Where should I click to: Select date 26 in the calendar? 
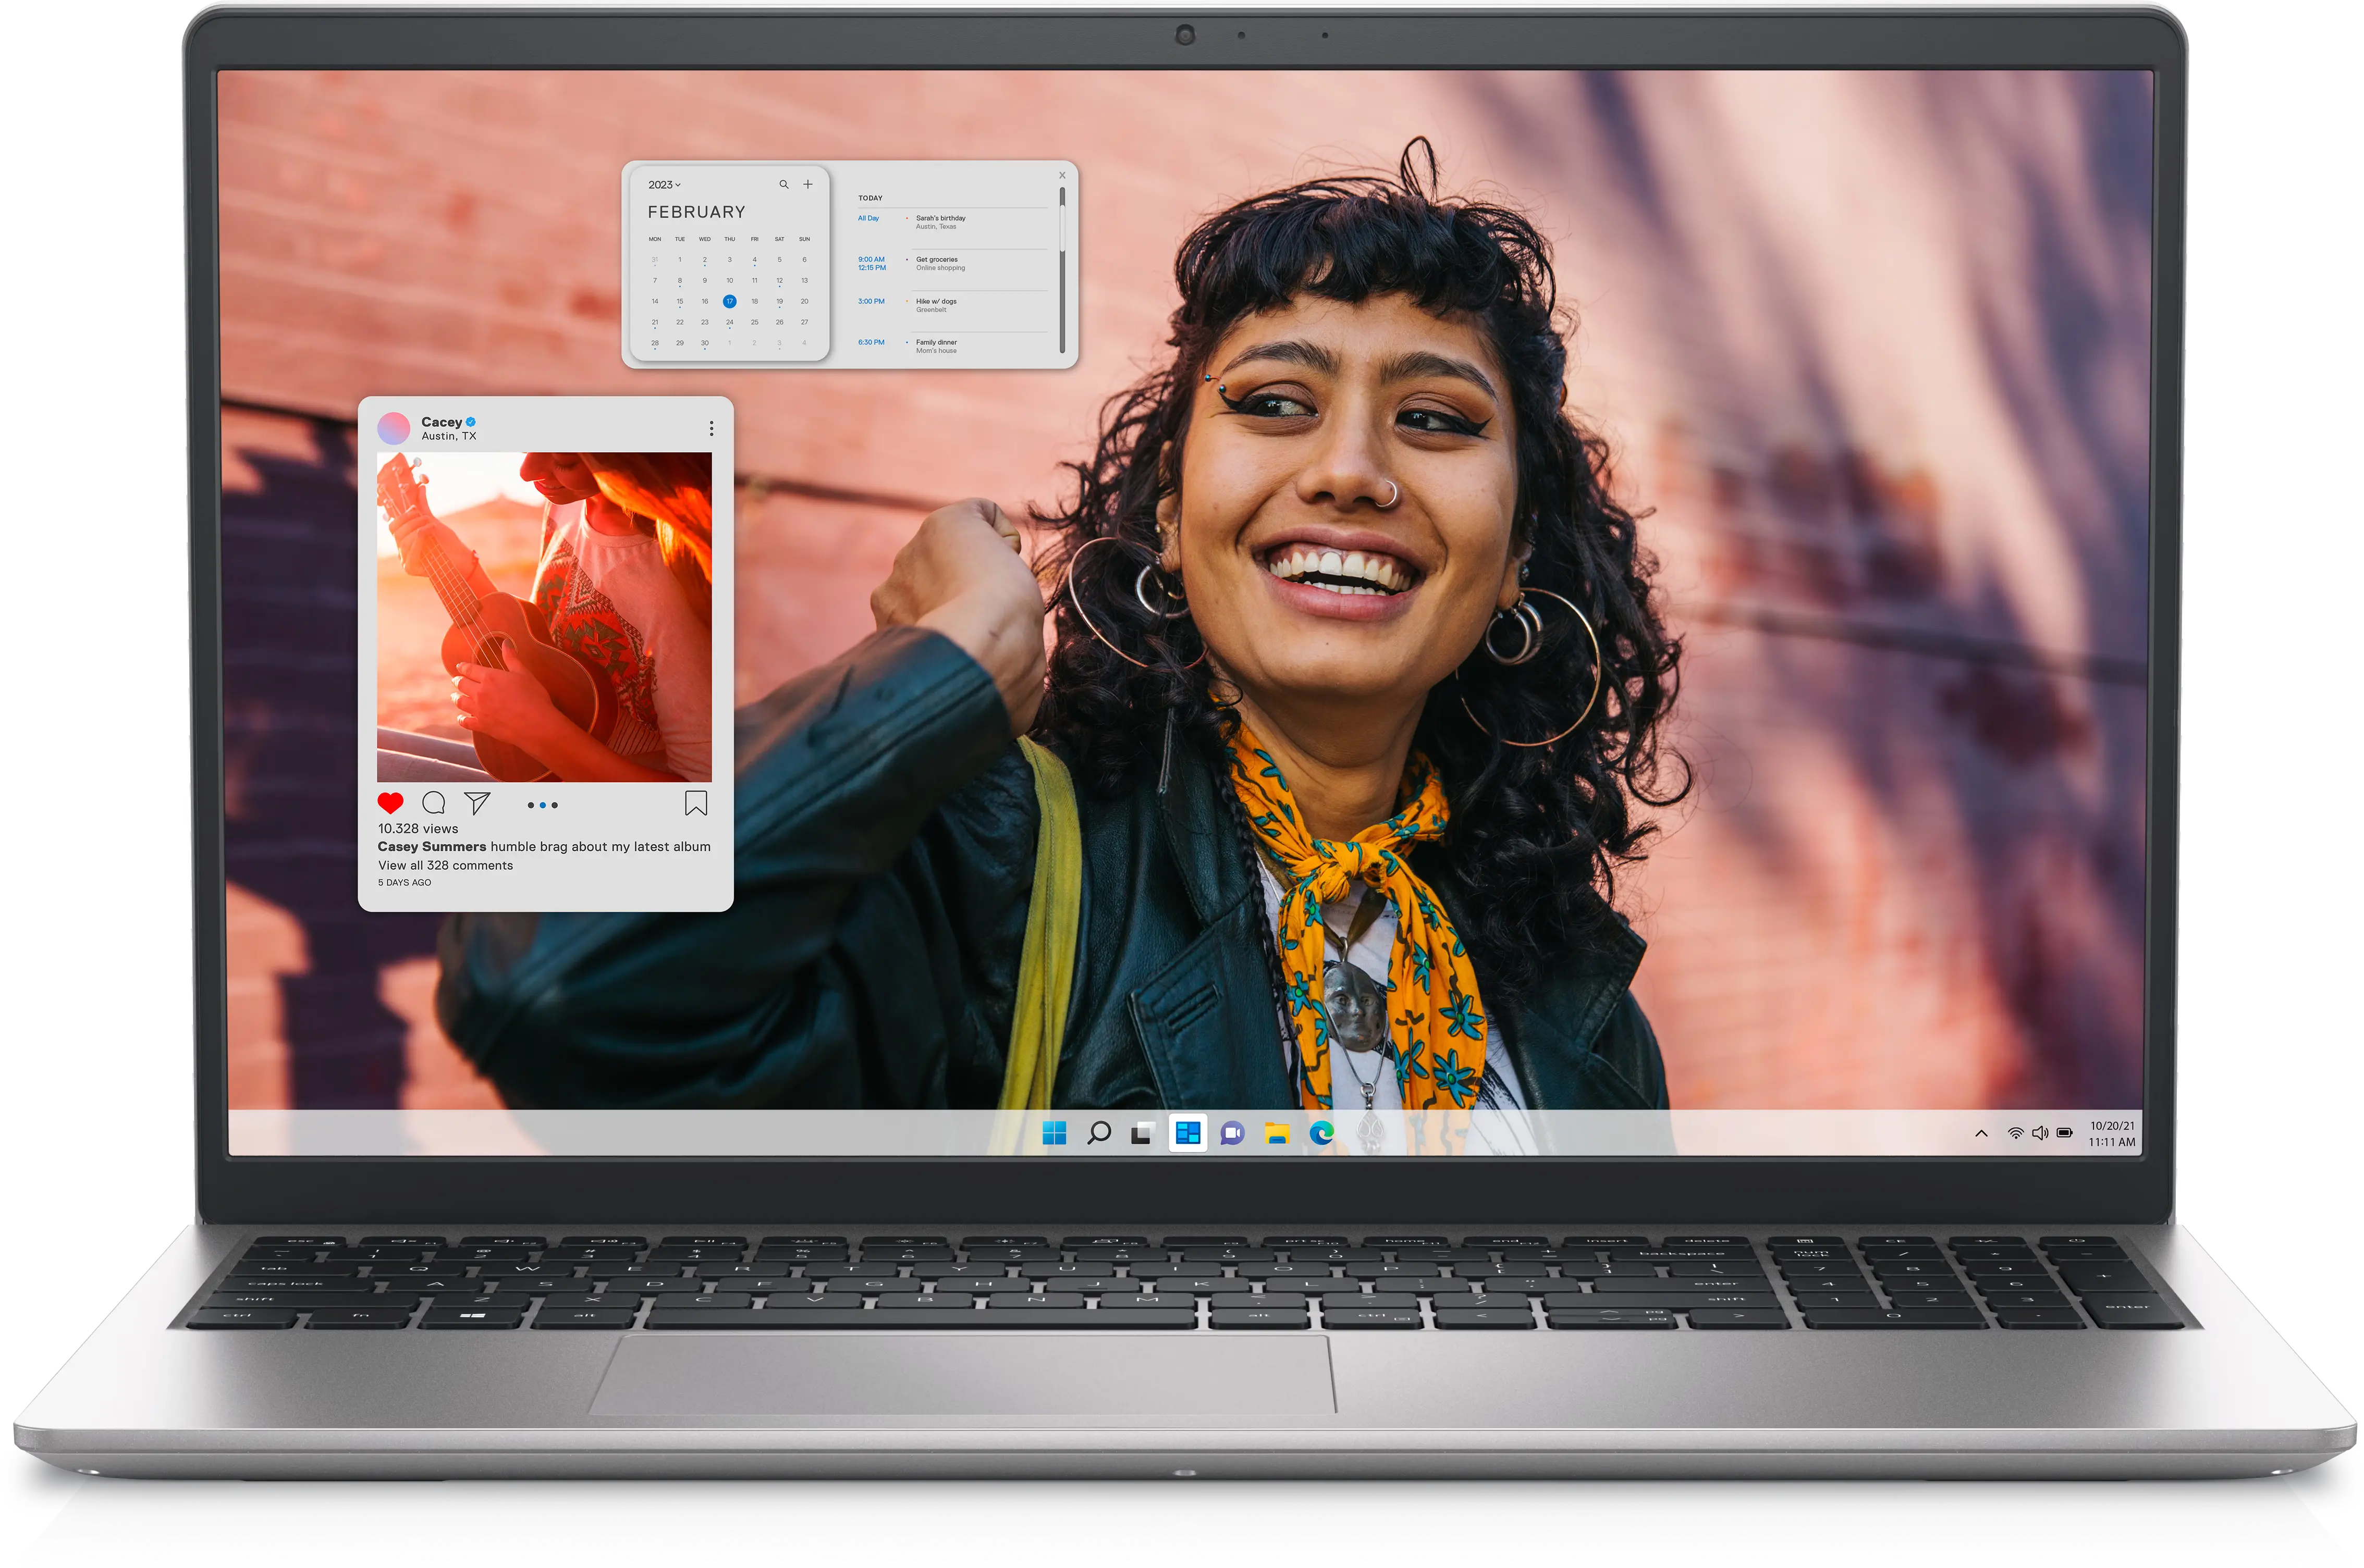(779, 322)
